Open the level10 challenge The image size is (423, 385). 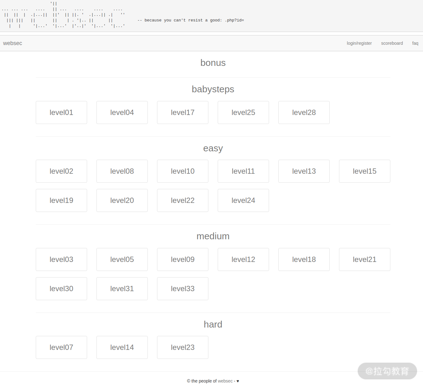coord(183,171)
